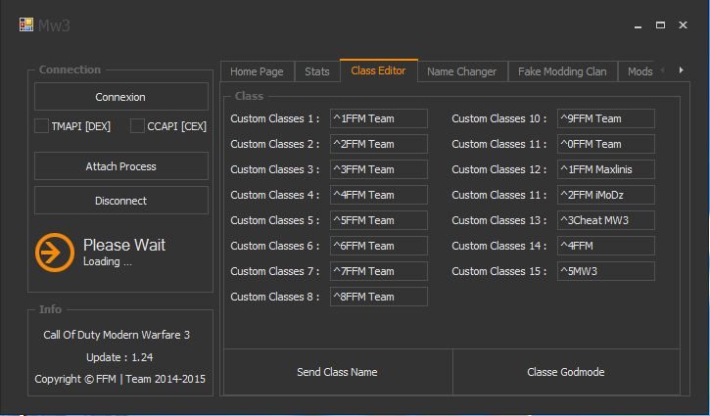The height and width of the screenshot is (416, 710).
Task: Edit Custom Classes 2 name field
Action: (379, 144)
